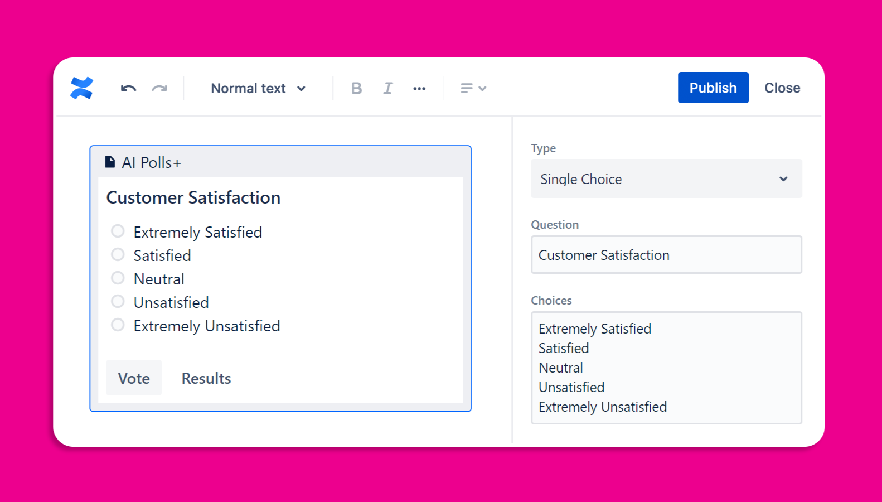The image size is (882, 502).
Task: Undo the last edit
Action: pyautogui.click(x=129, y=88)
